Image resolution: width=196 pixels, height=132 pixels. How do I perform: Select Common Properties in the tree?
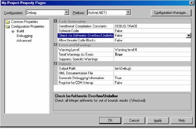tap(24, 22)
